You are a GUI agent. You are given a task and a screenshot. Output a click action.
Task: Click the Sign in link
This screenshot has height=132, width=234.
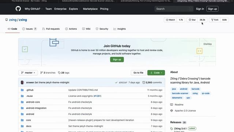200,9
